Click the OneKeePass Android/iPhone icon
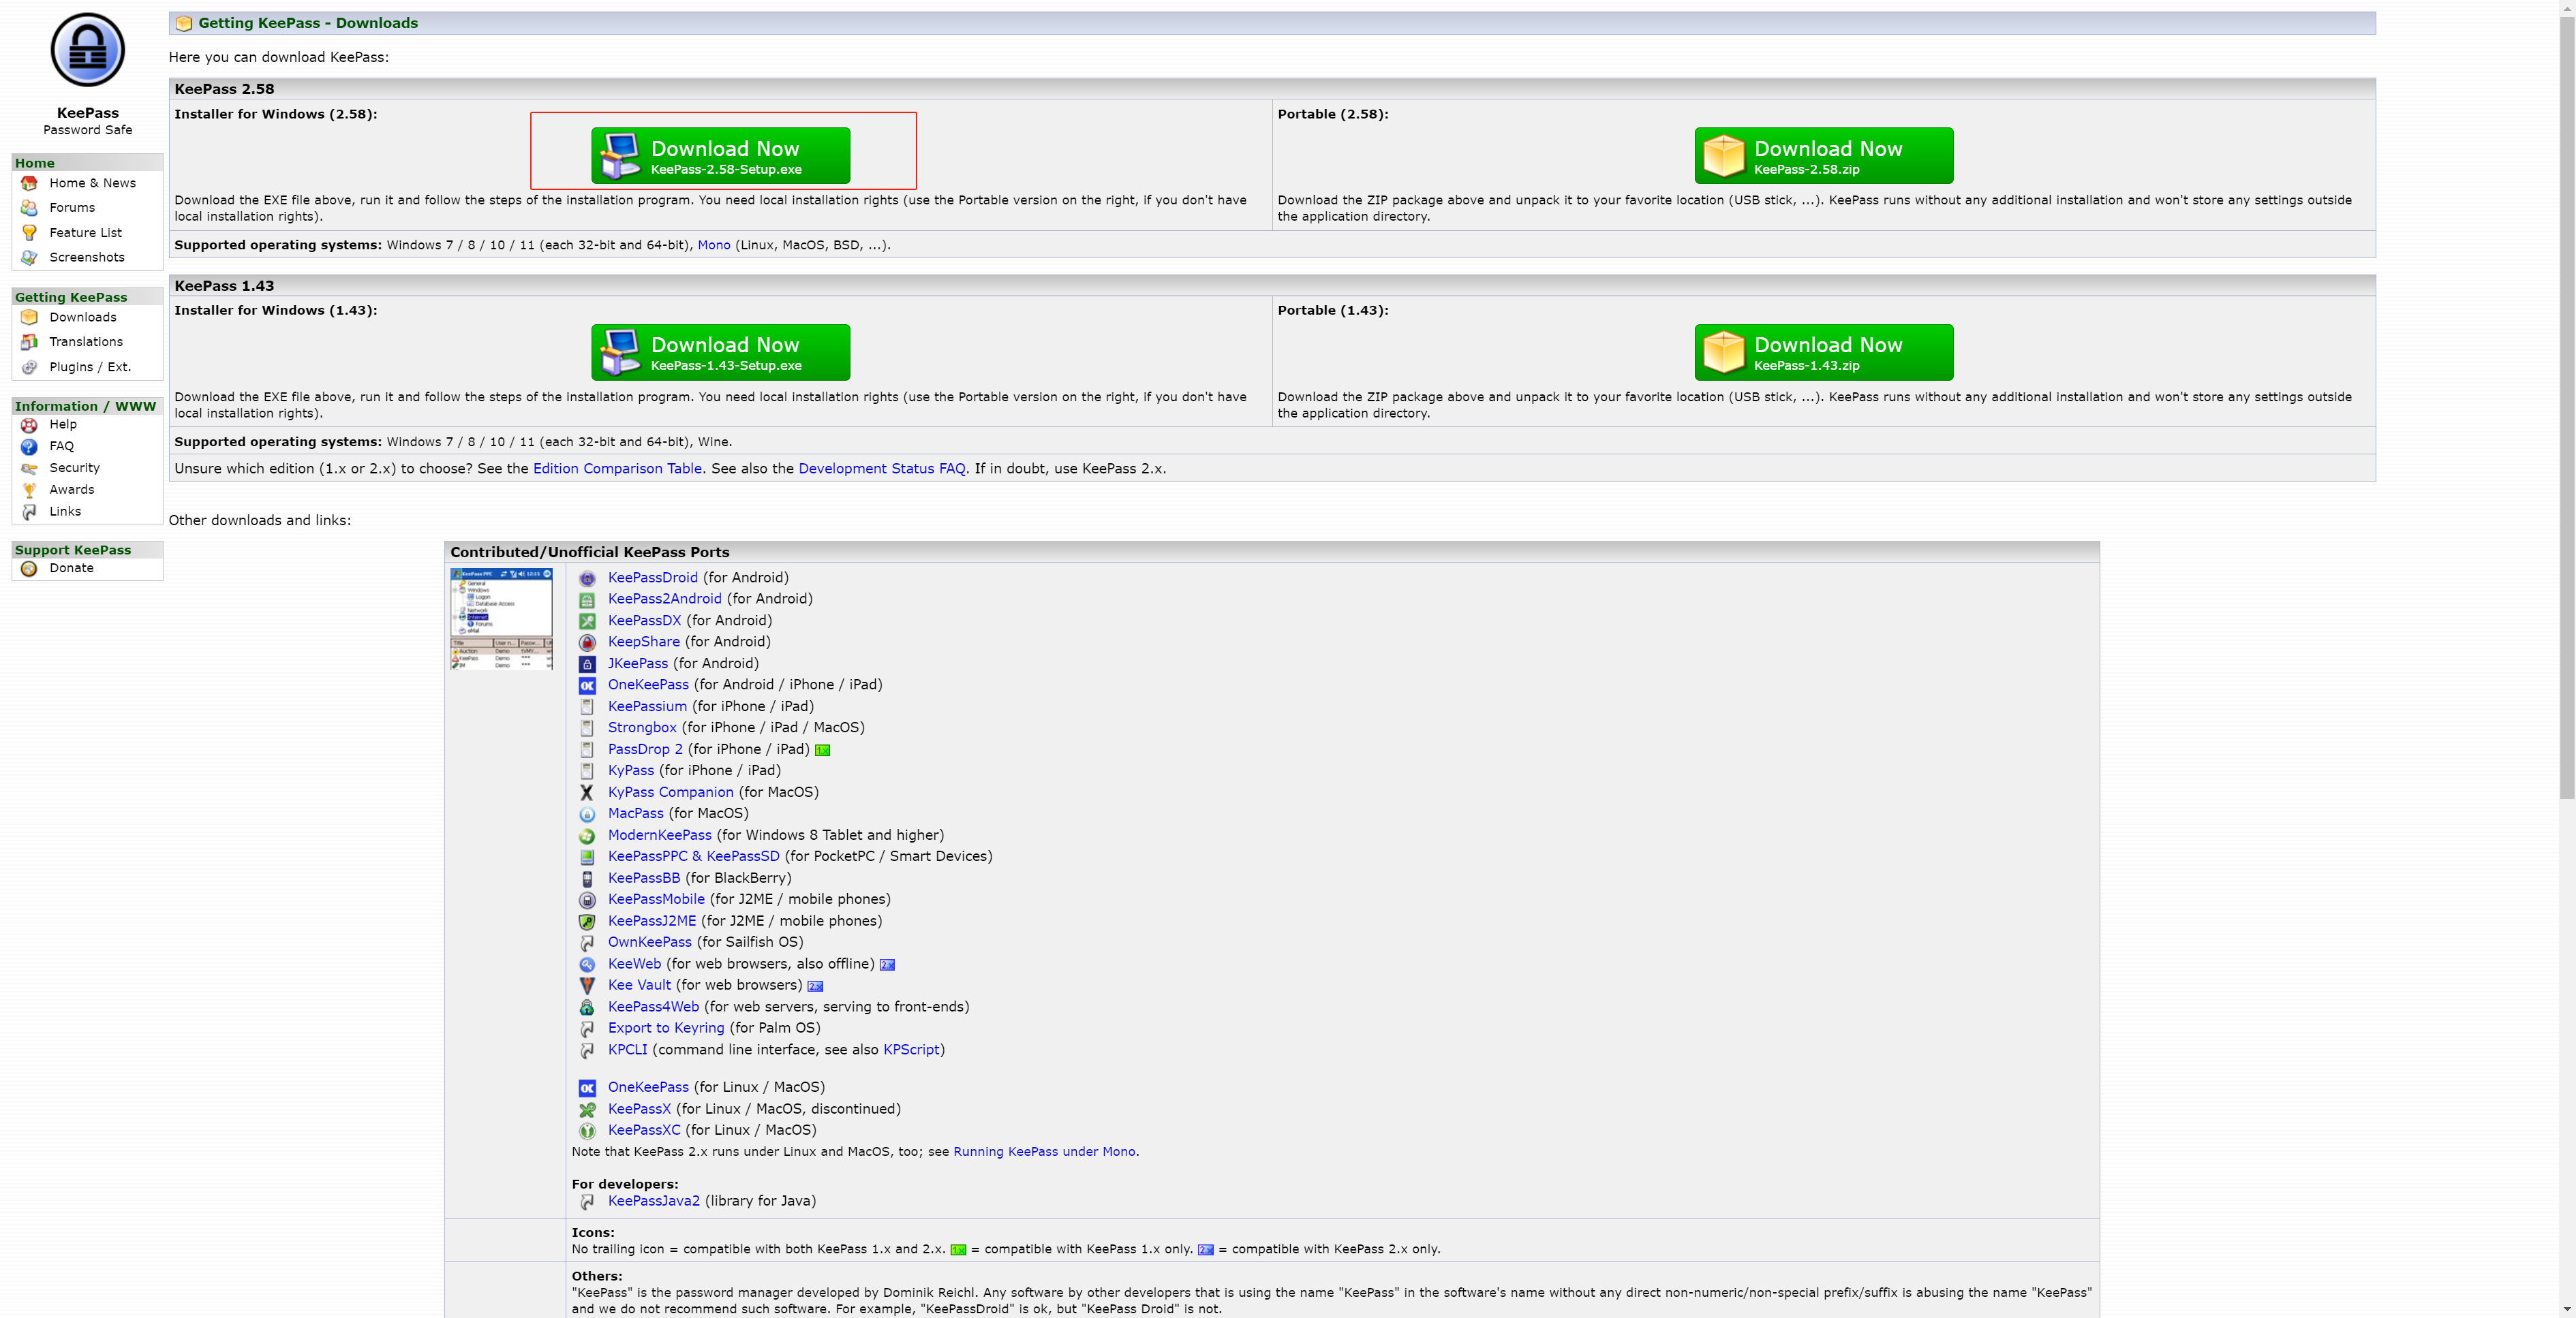 point(587,685)
